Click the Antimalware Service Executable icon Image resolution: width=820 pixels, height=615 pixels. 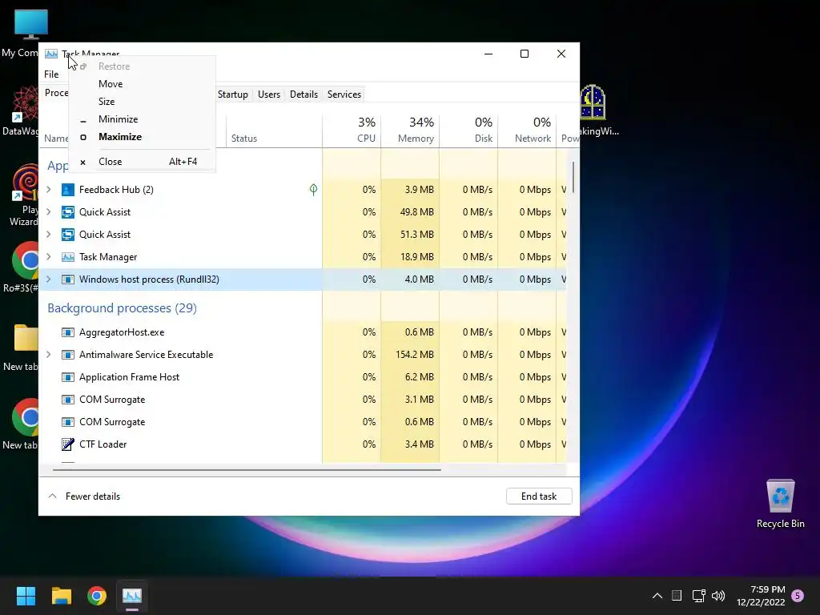pyautogui.click(x=68, y=355)
